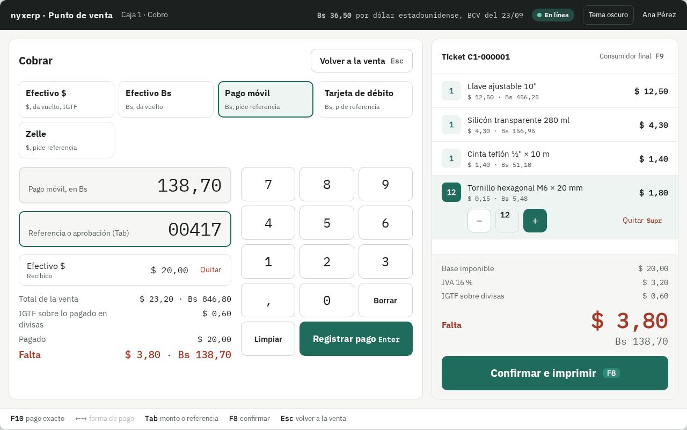The width and height of the screenshot is (687, 430).
Task: Decrease Tornillo hexagonal quantity with minus
Action: pos(479,221)
